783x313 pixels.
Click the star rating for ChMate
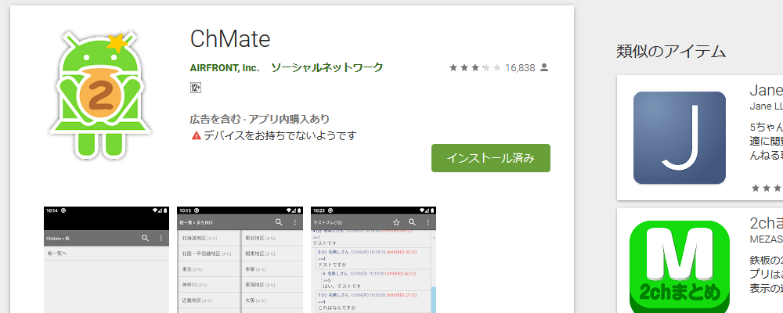[474, 68]
